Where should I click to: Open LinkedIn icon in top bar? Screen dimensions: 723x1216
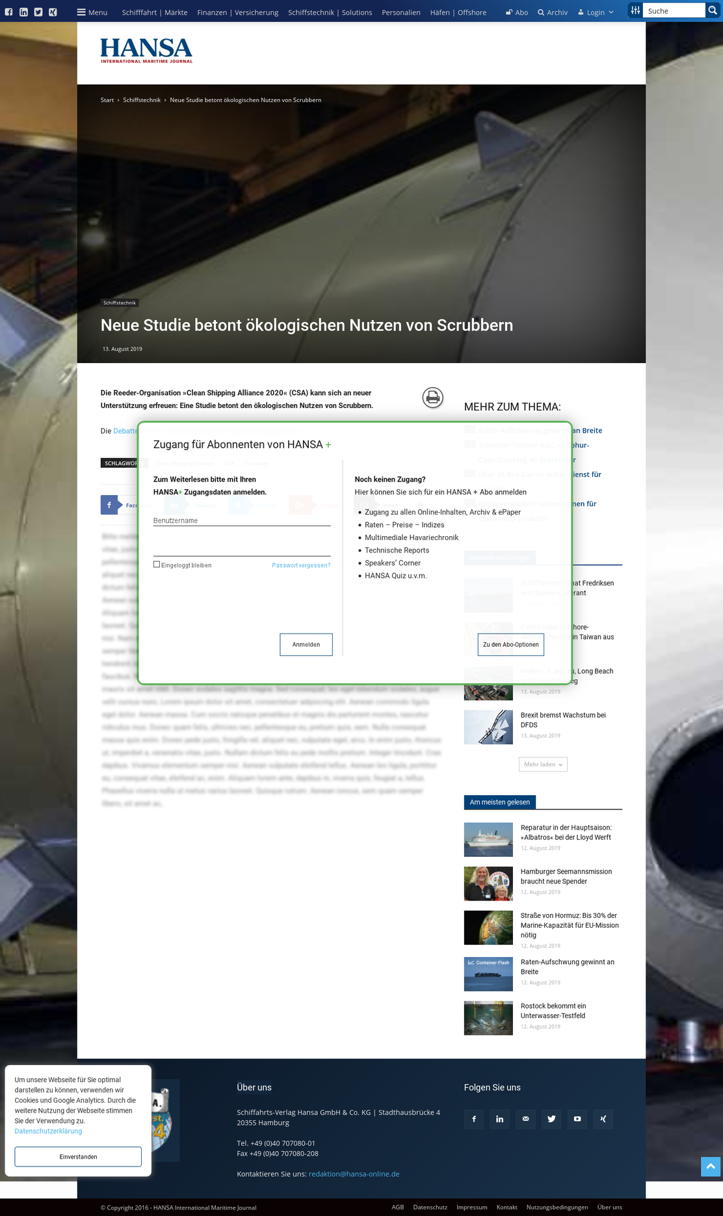[x=23, y=12]
